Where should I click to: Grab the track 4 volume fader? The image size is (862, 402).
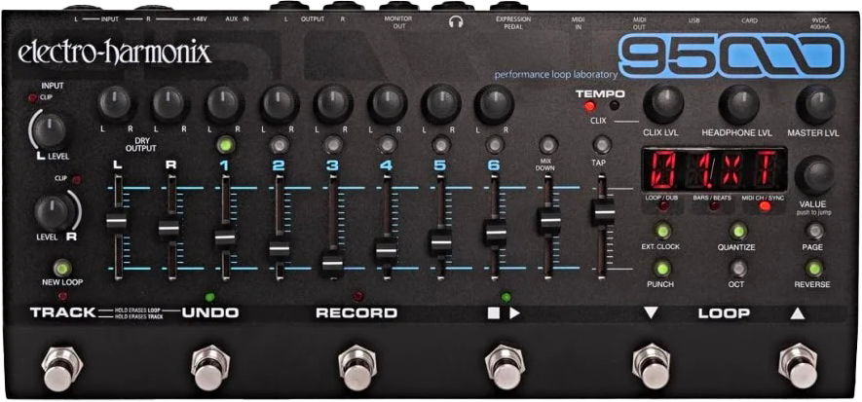[387, 250]
